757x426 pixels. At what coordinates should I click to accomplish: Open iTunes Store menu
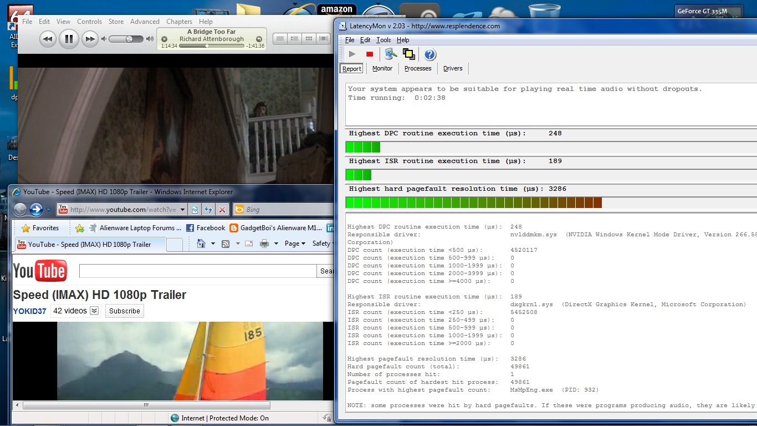pos(116,22)
